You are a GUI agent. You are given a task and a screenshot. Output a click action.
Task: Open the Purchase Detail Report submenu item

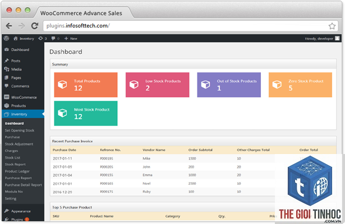[x=24, y=185]
